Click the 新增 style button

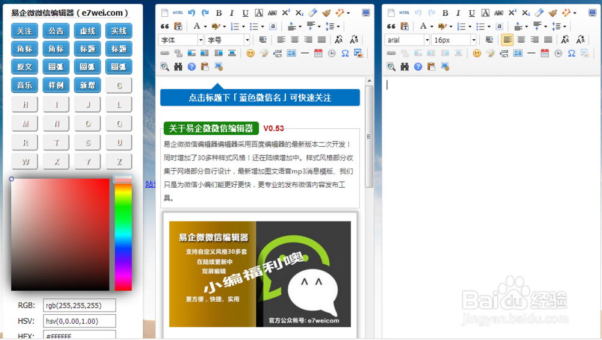(x=87, y=85)
